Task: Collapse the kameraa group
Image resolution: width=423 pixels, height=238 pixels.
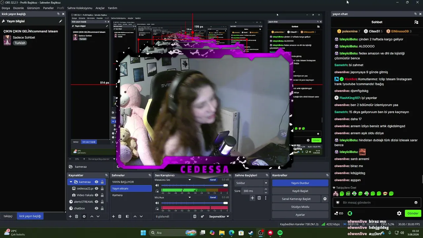Action: click(x=71, y=182)
